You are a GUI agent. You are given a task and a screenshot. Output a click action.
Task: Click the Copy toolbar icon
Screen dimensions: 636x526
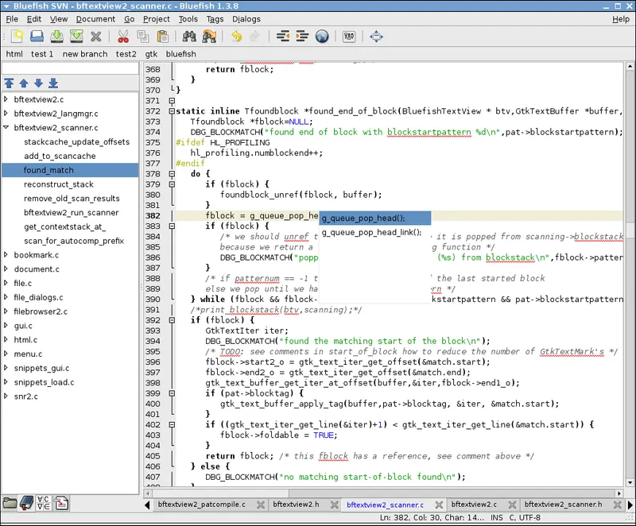143,37
